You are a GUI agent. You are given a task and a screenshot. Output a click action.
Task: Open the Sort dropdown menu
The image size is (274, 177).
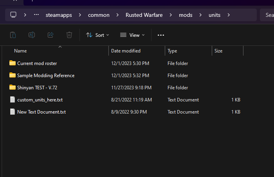(x=97, y=35)
